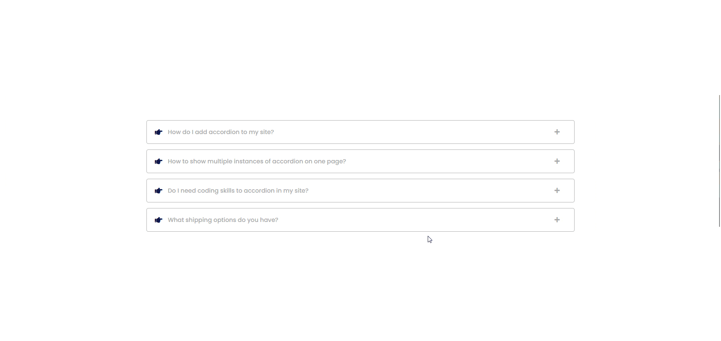Screen dimensions: 721x341
Task: Expand the 'What shipping options do you have?' text
Action: pyautogui.click(x=223, y=220)
